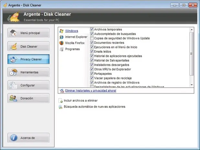This screenshot has width=200, height=150.
Task: Click the Configurar documents icon
Action: [x=13, y=85]
